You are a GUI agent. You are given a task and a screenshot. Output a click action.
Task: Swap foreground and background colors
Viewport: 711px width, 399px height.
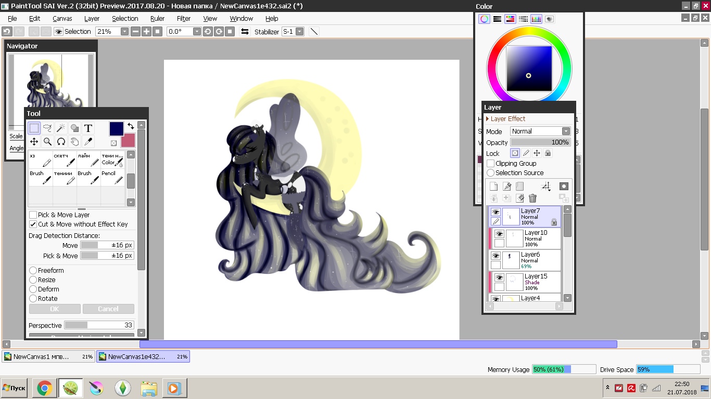coord(131,126)
